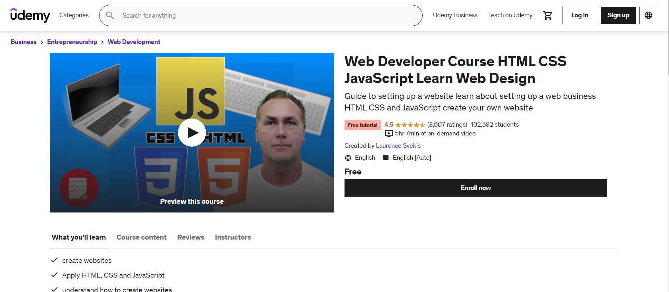Go to Business breadcrumb
This screenshot has height=292, width=669.
[24, 42]
